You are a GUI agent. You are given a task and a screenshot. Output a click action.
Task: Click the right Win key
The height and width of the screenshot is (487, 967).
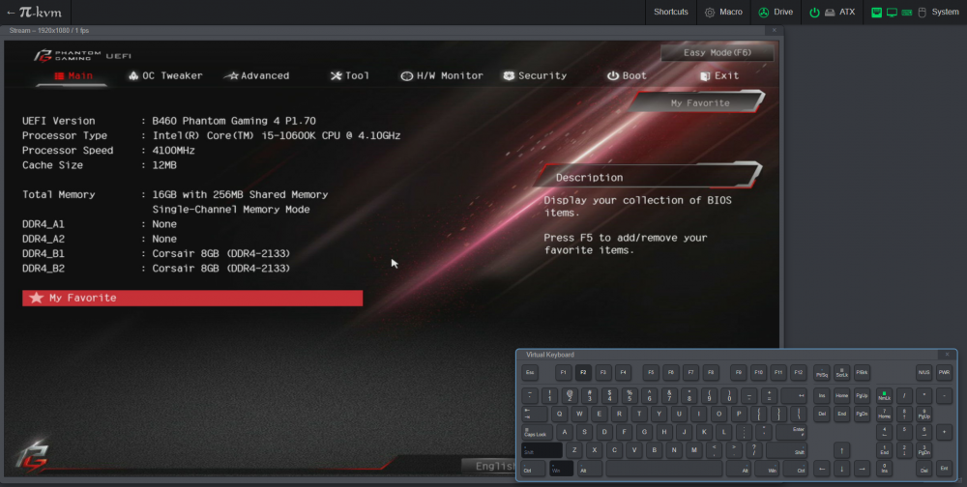pyautogui.click(x=767, y=469)
